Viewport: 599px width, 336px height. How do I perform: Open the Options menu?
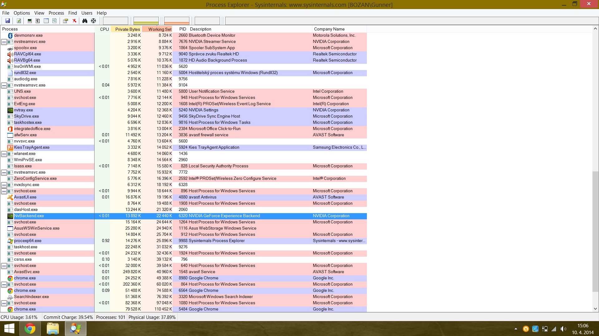coord(22,13)
